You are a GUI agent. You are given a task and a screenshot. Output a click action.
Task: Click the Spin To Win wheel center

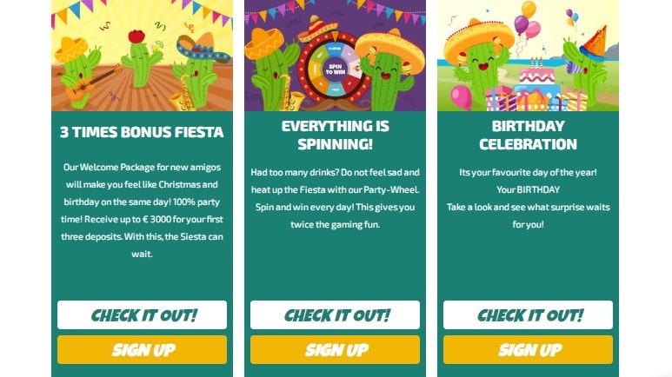pyautogui.click(x=335, y=69)
